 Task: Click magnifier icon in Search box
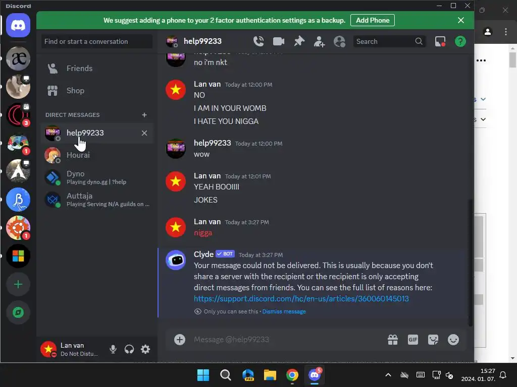419,41
